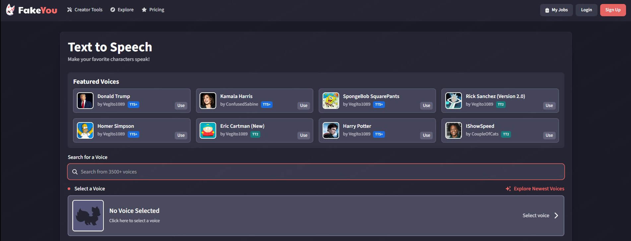
Task: Click the TT2 badge on Rick Sanchez
Action: point(501,104)
